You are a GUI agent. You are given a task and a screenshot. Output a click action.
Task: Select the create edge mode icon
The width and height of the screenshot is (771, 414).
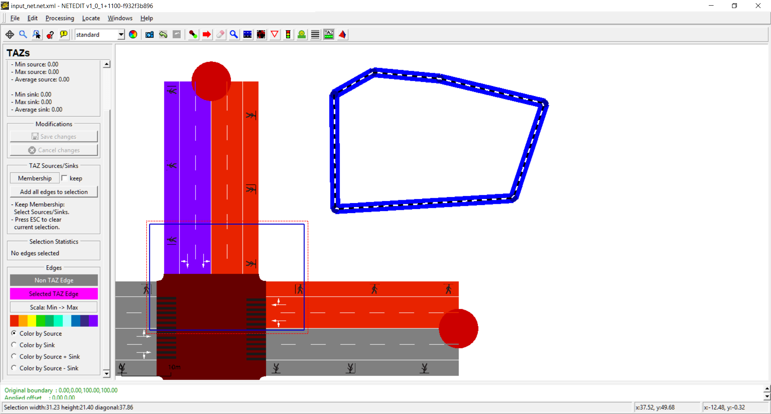[x=193, y=35]
